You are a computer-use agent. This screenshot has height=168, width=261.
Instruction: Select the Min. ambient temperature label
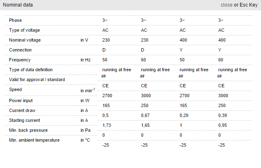click(x=35, y=140)
